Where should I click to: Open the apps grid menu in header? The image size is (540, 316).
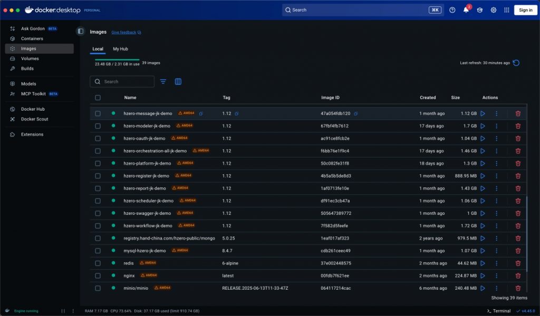[x=507, y=10]
